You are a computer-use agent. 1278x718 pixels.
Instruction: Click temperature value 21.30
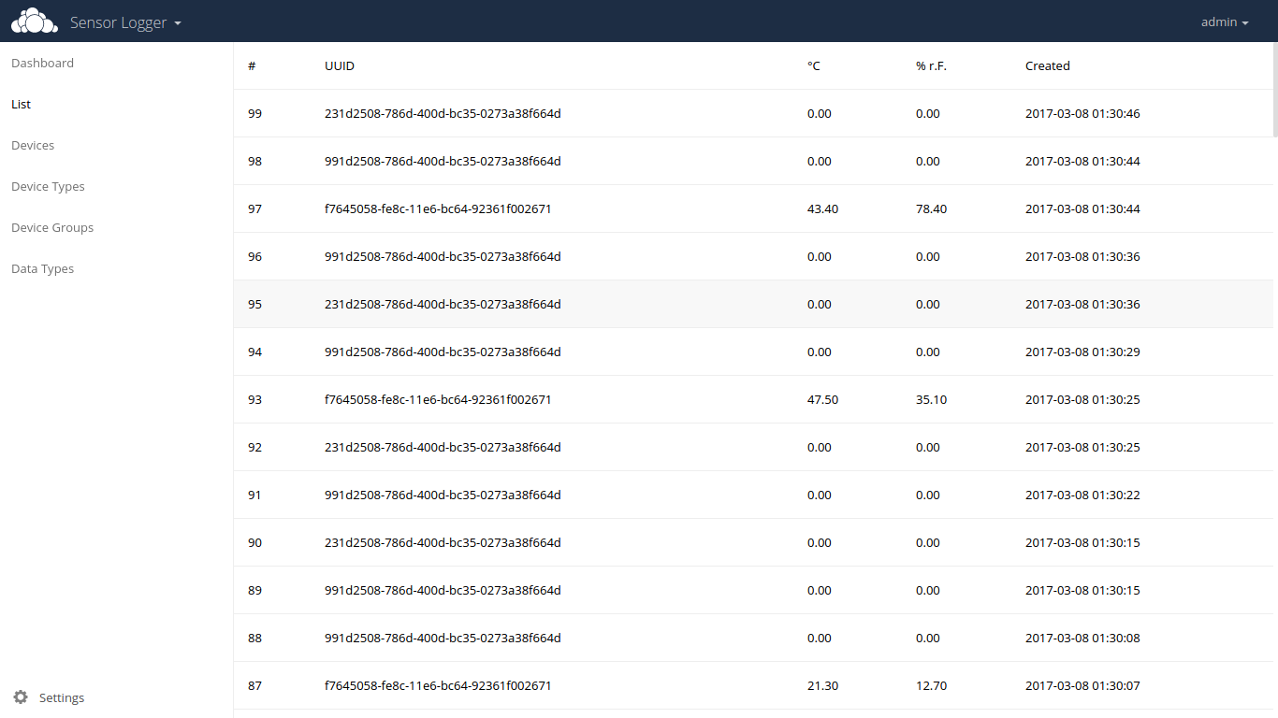click(823, 686)
